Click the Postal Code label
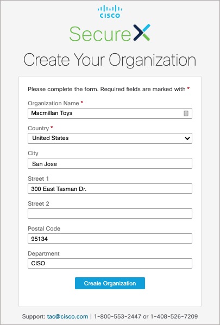Viewport: 220px width, 325px height. click(44, 228)
